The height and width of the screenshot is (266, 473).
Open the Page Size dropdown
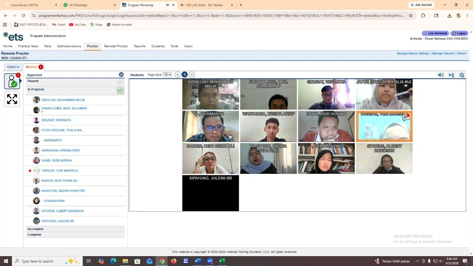[x=167, y=75]
